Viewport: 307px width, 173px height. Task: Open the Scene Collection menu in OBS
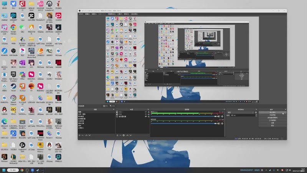pyautogui.click(x=112, y=14)
